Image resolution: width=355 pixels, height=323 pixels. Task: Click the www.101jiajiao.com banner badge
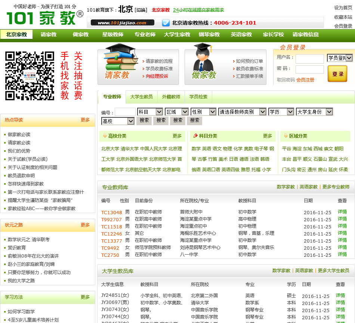[x=122, y=23]
